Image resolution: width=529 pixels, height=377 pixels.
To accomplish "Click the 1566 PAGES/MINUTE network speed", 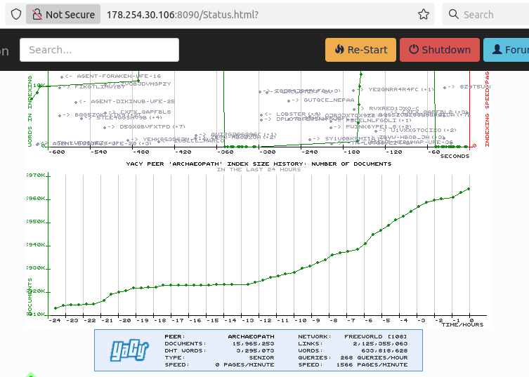I will coord(372,365).
